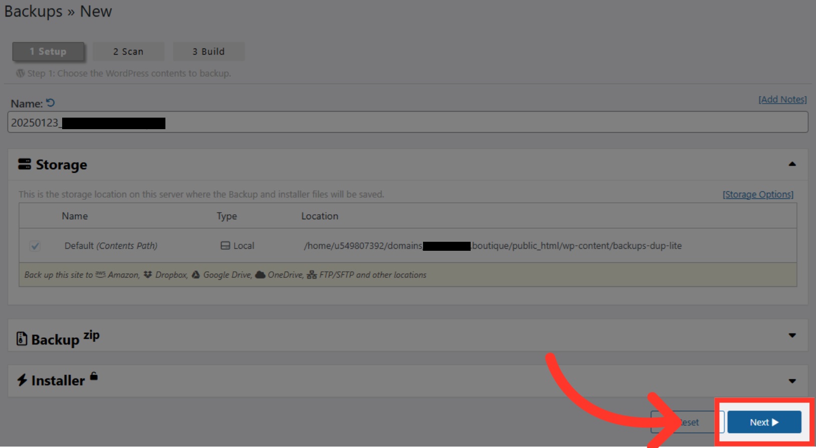
Task: Click the Backup zip file icon
Action: pos(22,339)
